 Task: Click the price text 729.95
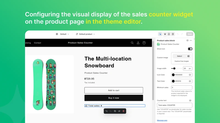(x=89, y=79)
